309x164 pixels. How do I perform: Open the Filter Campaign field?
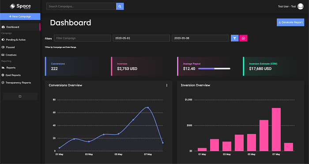click(x=83, y=38)
